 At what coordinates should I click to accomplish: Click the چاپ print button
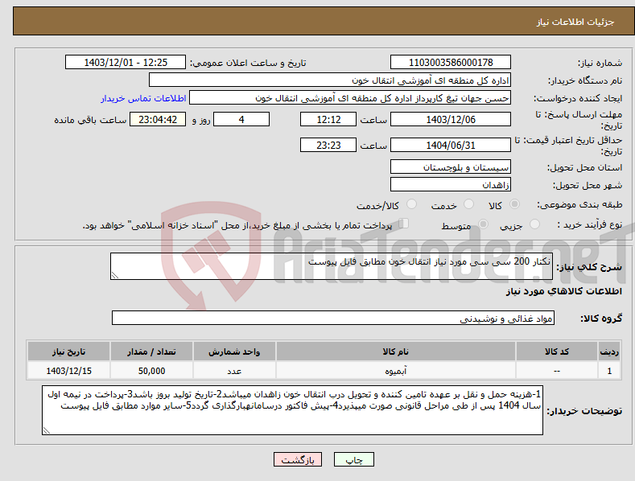pyautogui.click(x=354, y=459)
